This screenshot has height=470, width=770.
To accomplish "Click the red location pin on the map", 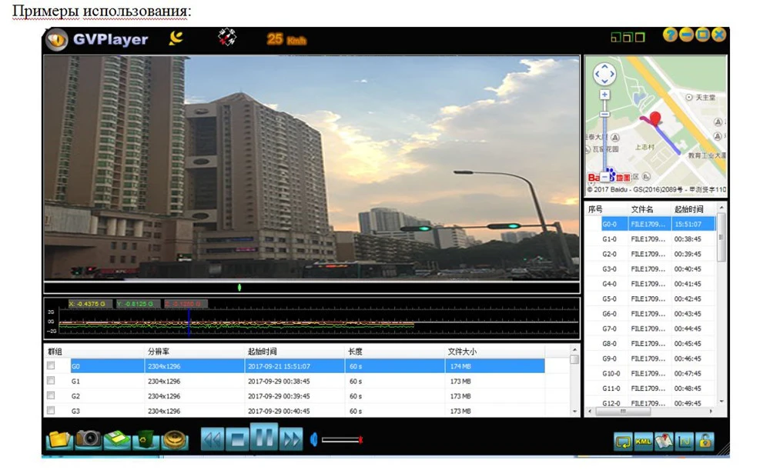I will pos(655,118).
